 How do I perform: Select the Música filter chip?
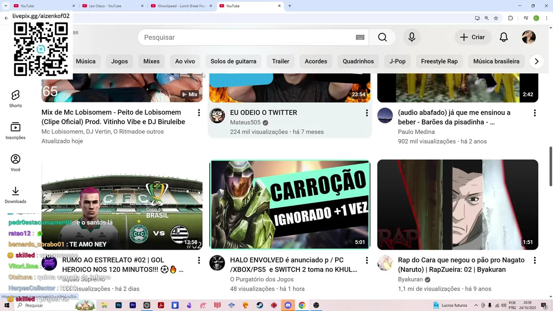(x=86, y=61)
